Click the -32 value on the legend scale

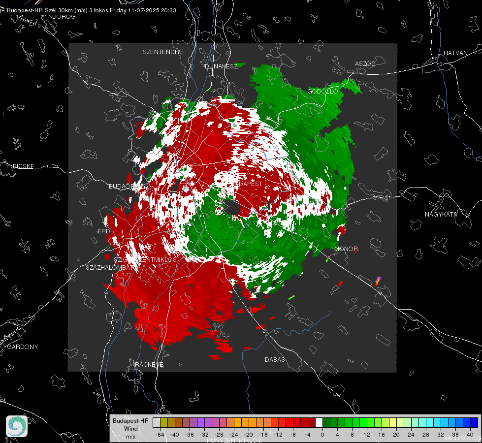[x=204, y=435]
